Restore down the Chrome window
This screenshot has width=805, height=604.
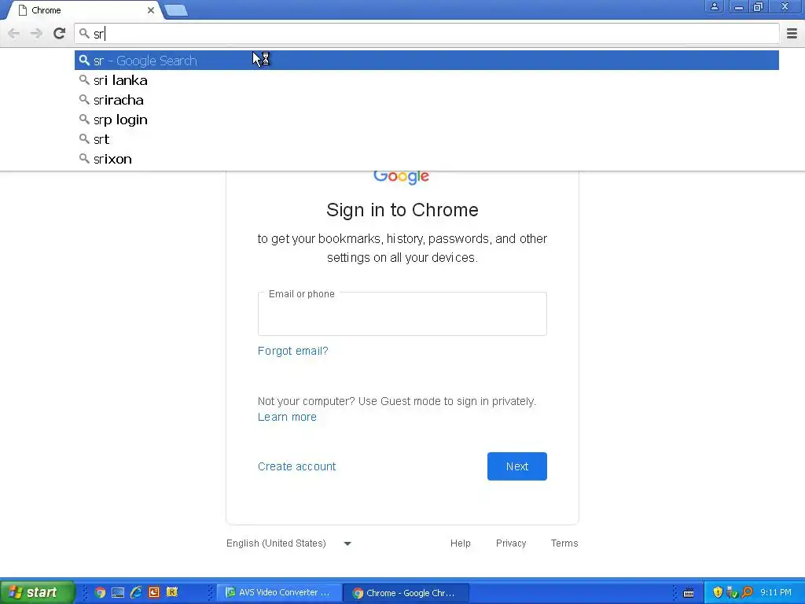[758, 6]
